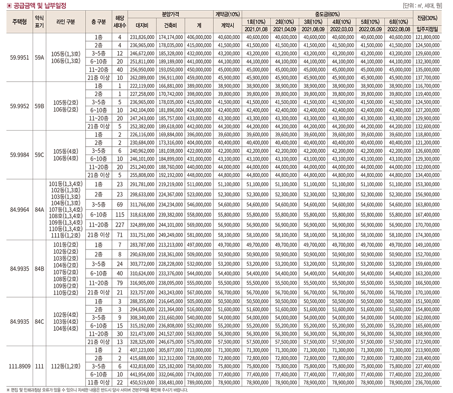This screenshot has height=393, width=453.
Task: Select balance amount '236,700,000'
Action: coord(427,382)
